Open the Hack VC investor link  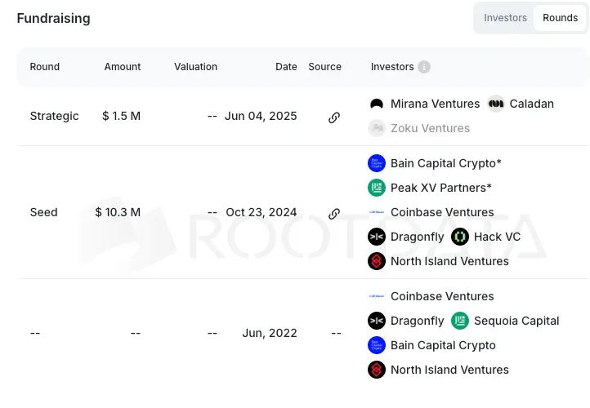(x=497, y=237)
